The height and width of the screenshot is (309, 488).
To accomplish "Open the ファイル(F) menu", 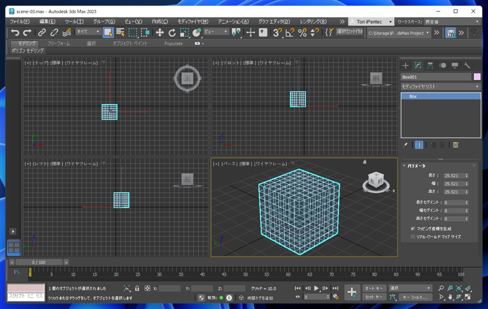I will pyautogui.click(x=20, y=21).
